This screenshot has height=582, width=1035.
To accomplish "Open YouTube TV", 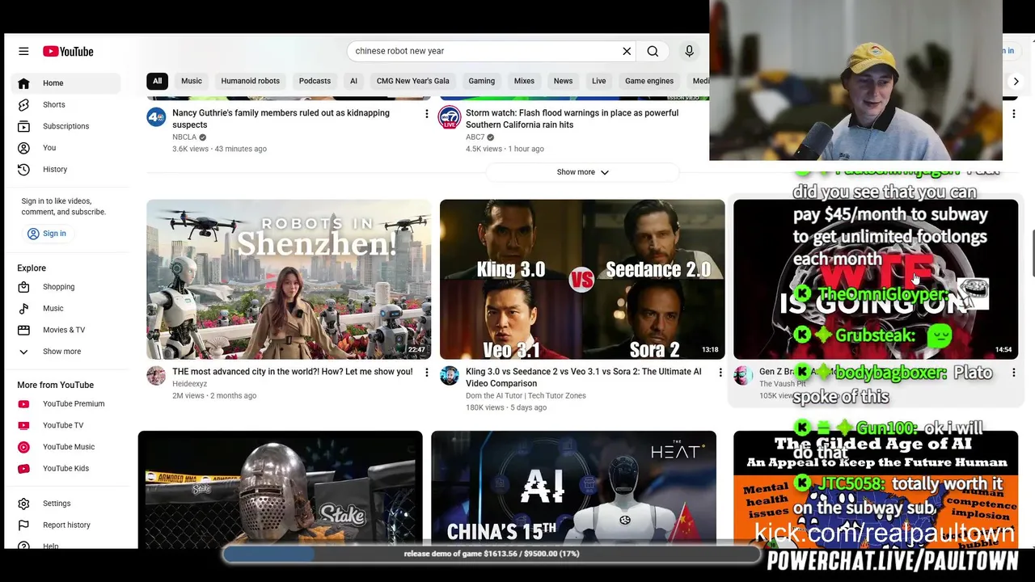I will point(65,425).
